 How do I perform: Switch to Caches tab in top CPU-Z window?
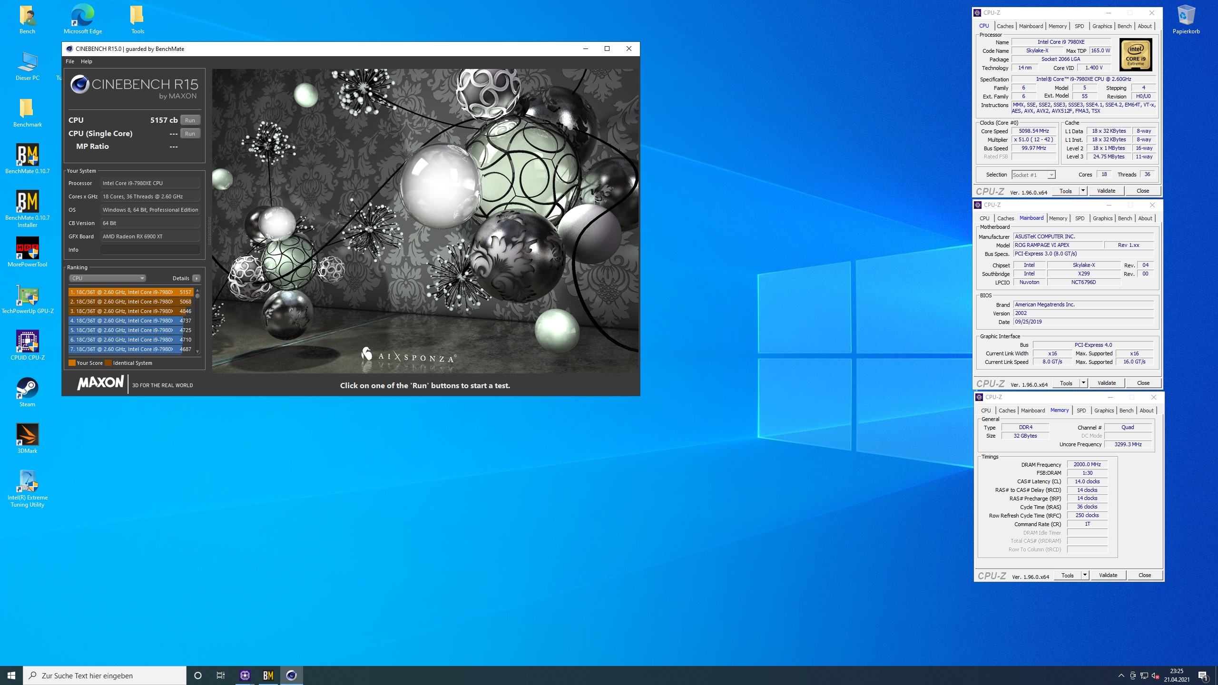1005,26
